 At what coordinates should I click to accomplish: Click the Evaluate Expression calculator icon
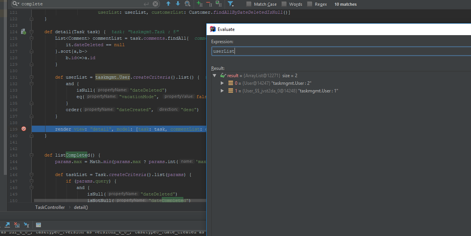point(38,225)
